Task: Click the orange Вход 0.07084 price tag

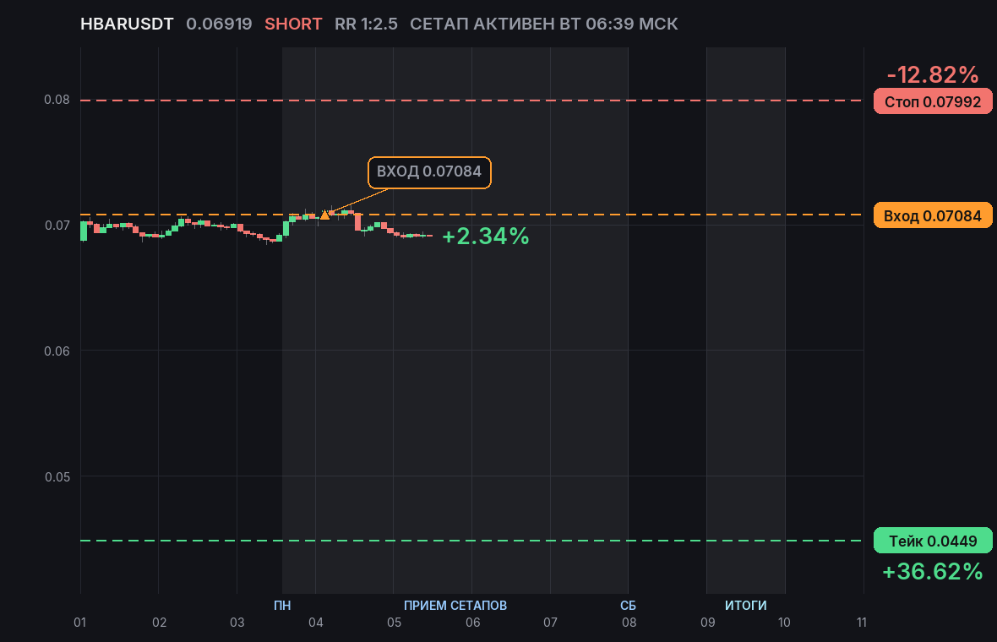Action: 933,215
